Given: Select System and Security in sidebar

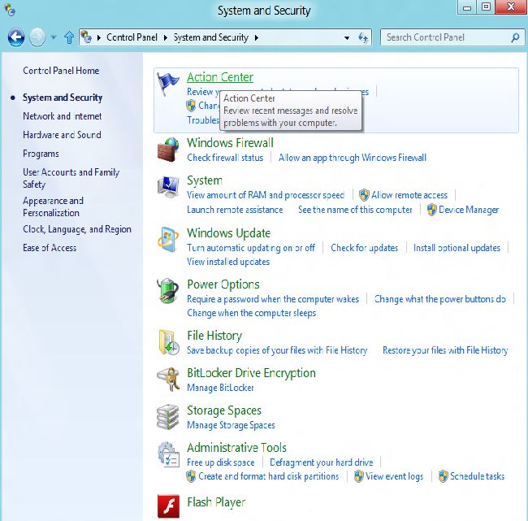Looking at the screenshot, I should click(63, 98).
